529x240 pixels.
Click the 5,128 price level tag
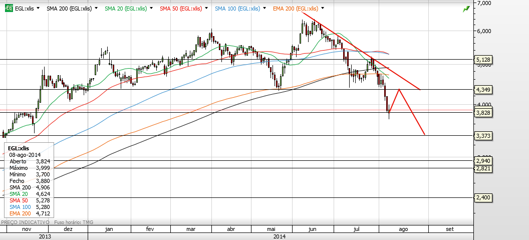click(483, 60)
